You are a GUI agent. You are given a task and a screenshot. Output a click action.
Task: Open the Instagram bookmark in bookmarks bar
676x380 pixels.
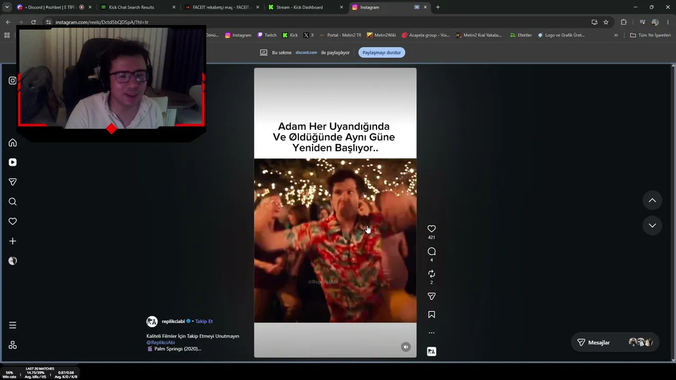(238, 35)
